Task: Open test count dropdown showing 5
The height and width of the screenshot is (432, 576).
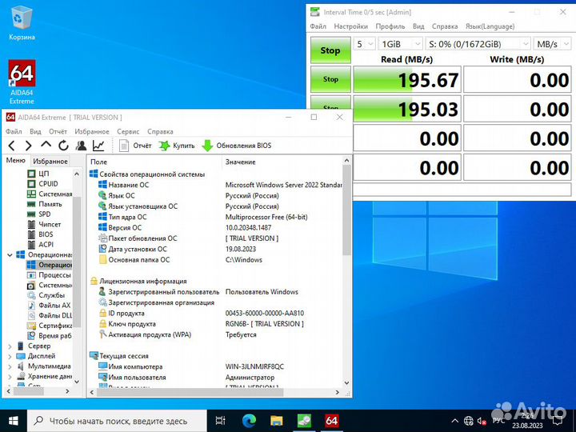Action: [x=365, y=44]
